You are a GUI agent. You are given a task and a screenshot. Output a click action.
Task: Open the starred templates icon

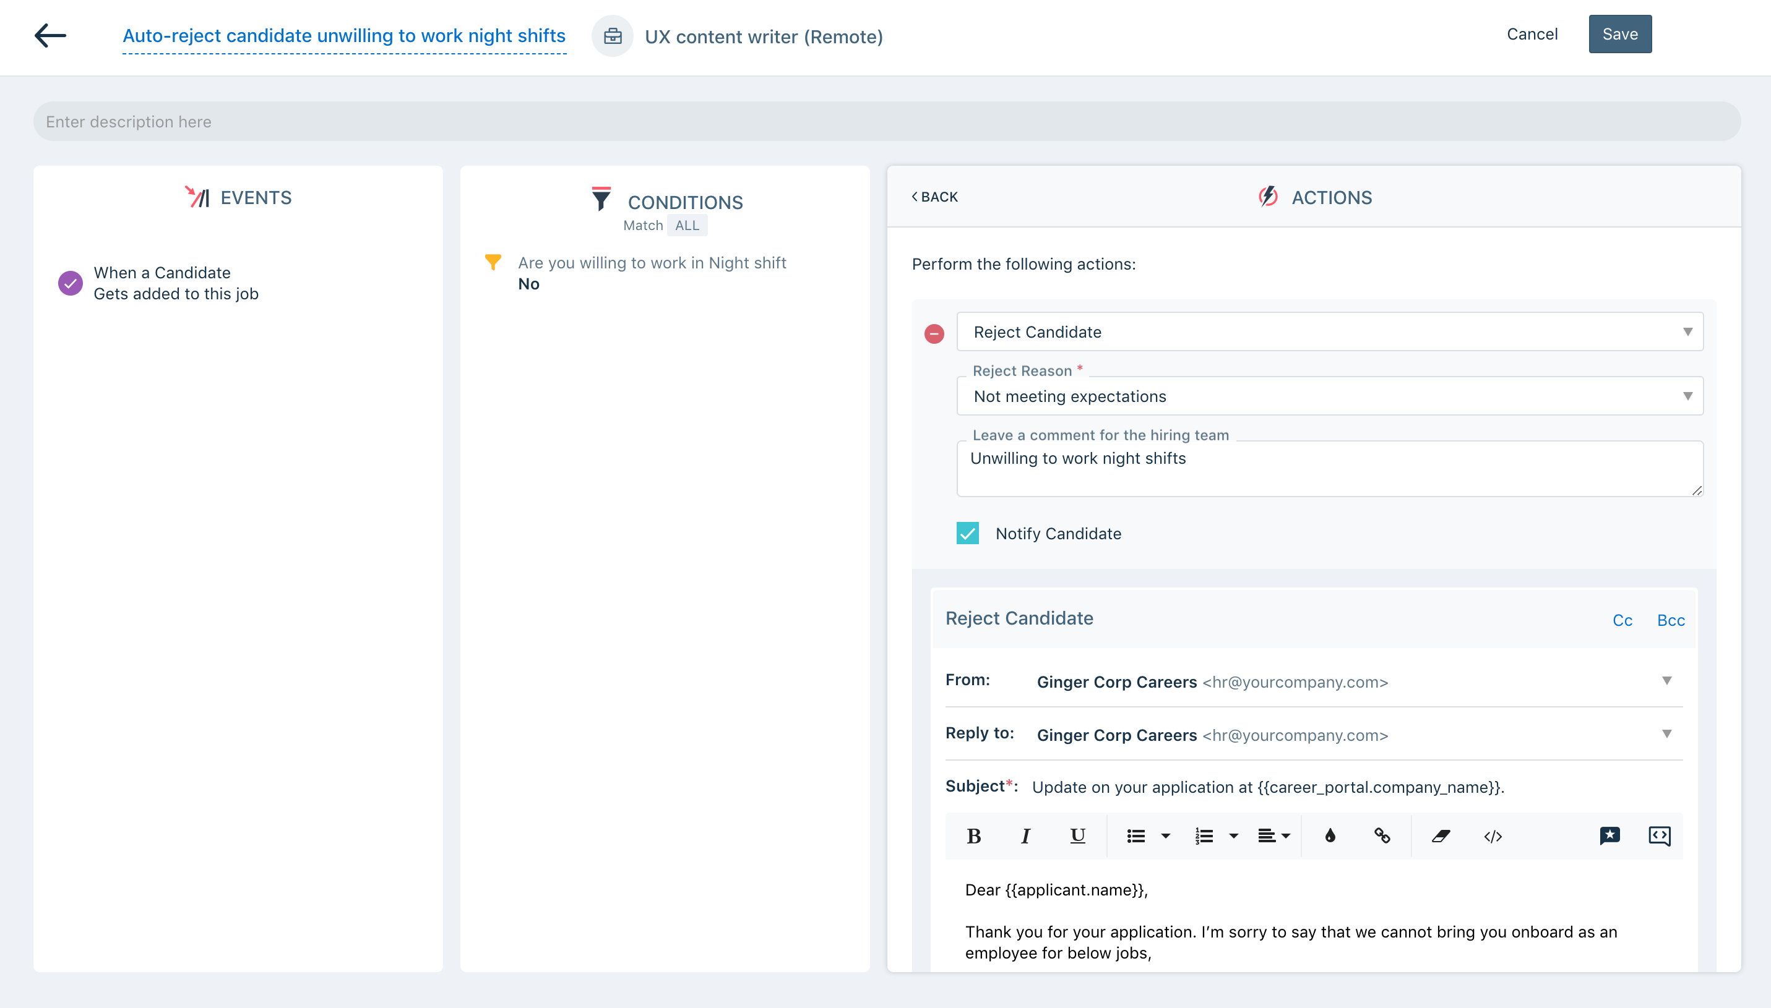point(1609,836)
